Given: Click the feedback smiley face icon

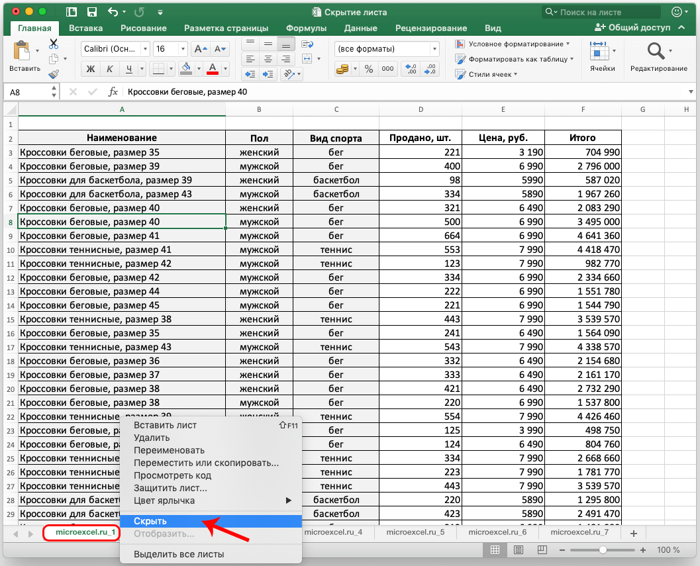Looking at the screenshot, I should click(x=677, y=12).
